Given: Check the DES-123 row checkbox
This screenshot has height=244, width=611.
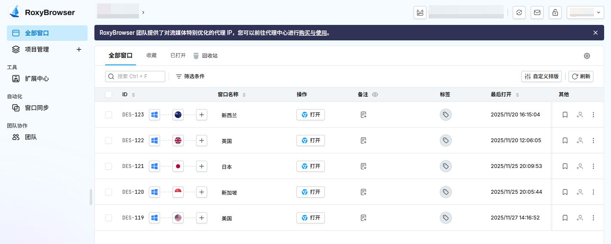Looking at the screenshot, I should click(x=109, y=115).
